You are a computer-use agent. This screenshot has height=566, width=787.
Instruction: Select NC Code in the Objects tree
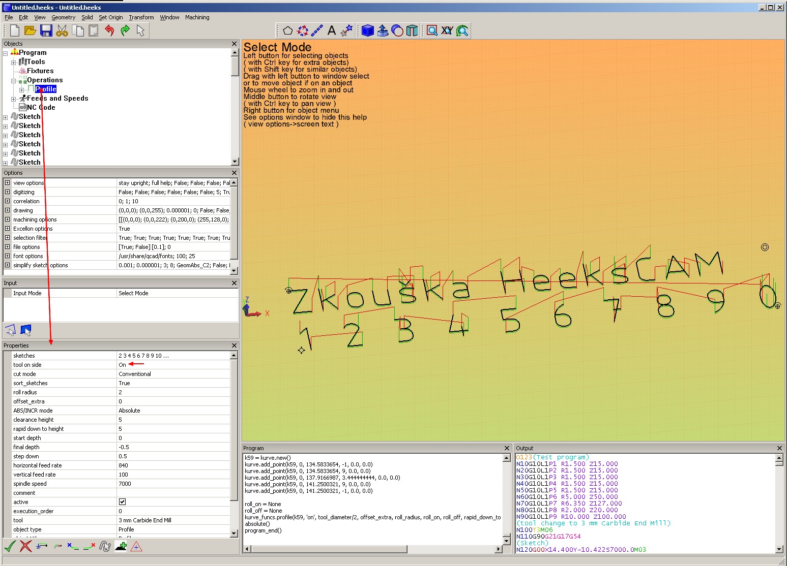tap(41, 108)
